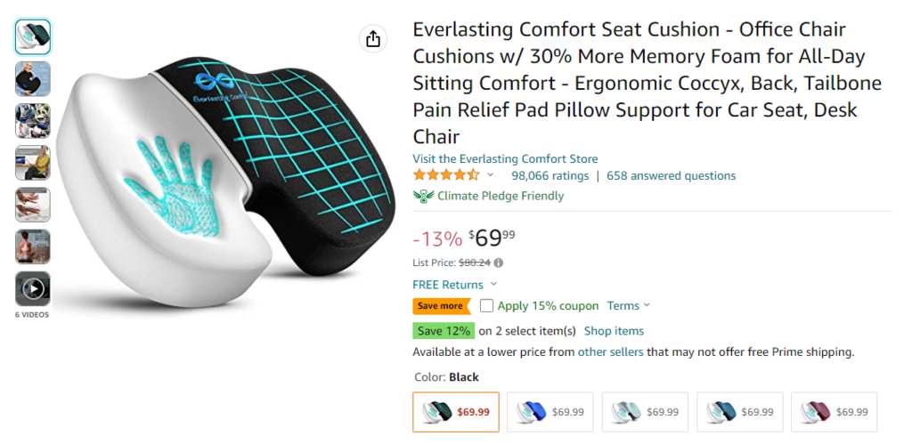This screenshot has width=912, height=444.
Task: Select the Black color option at $69.99
Action: coord(456,412)
